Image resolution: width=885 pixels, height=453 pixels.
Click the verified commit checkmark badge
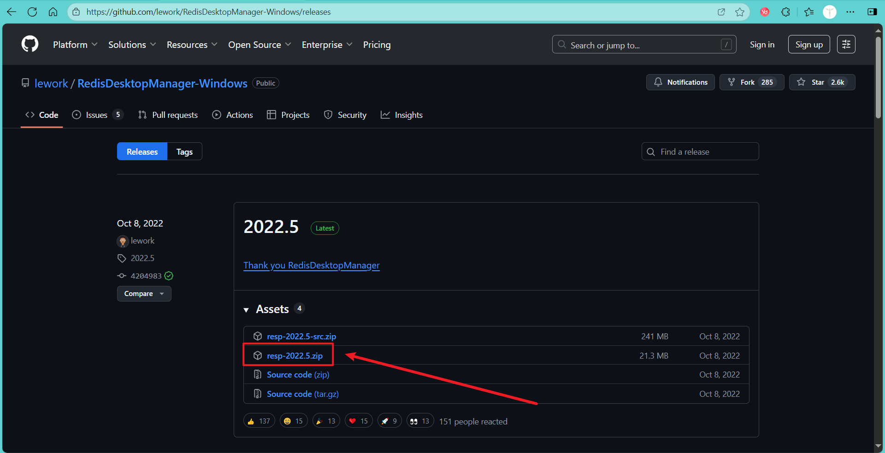click(x=169, y=276)
